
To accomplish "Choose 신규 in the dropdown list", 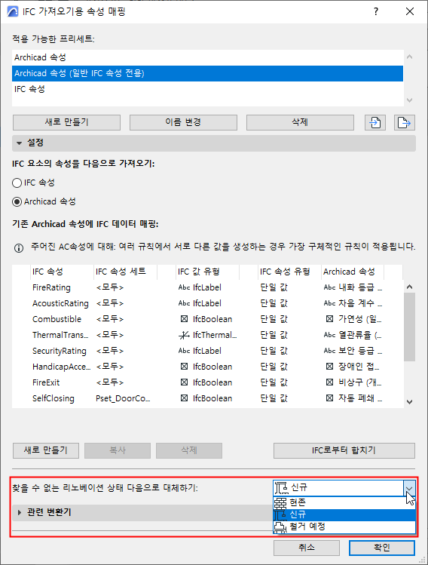I will pos(344,514).
